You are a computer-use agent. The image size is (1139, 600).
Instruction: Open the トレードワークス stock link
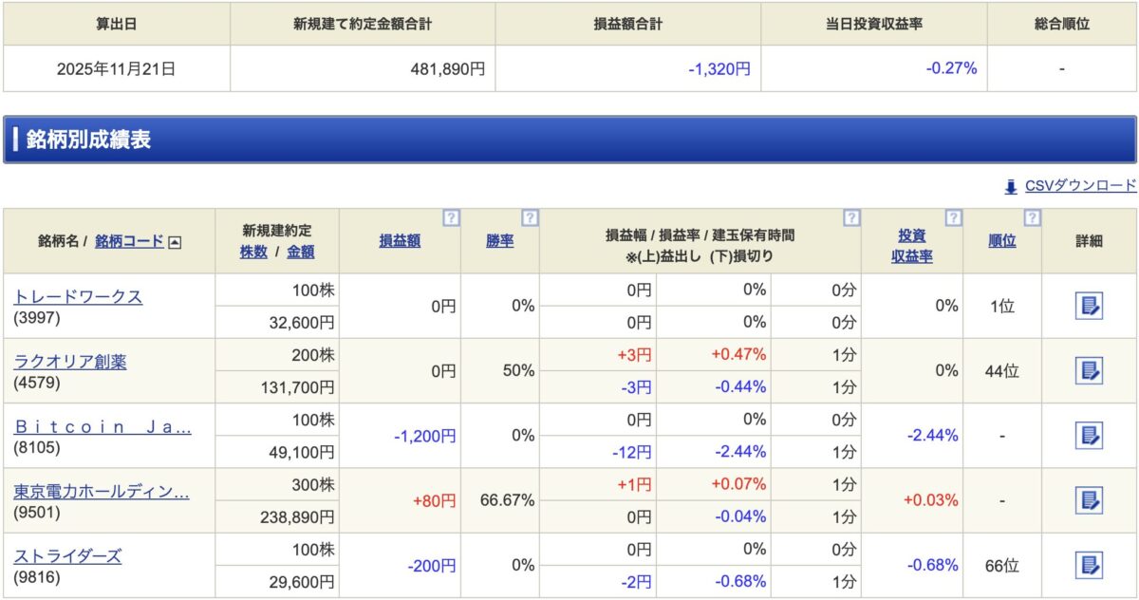pos(78,296)
